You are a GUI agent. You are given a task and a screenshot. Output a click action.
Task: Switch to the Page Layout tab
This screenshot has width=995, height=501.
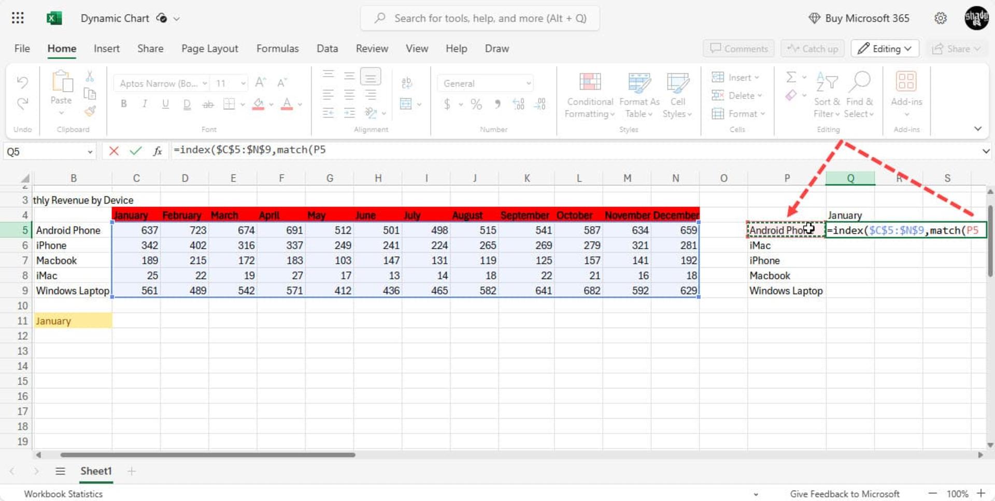(x=210, y=49)
